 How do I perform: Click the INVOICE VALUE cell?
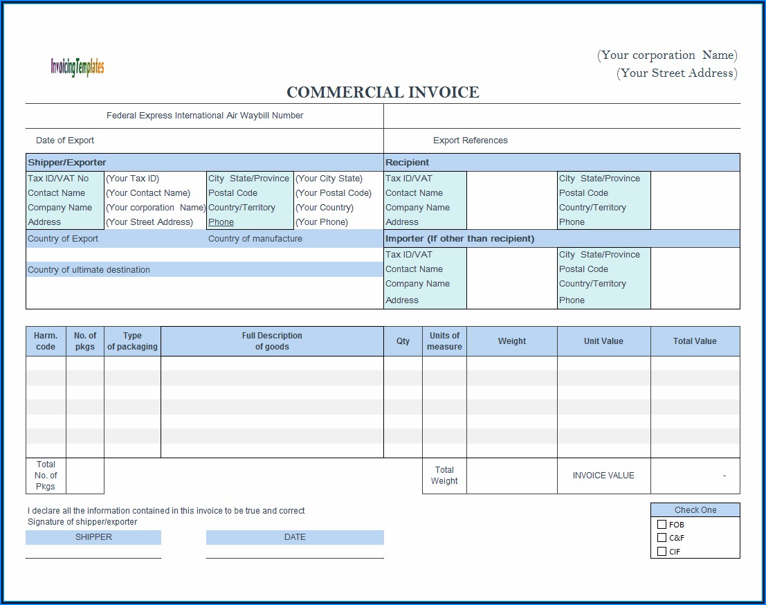tap(603, 476)
